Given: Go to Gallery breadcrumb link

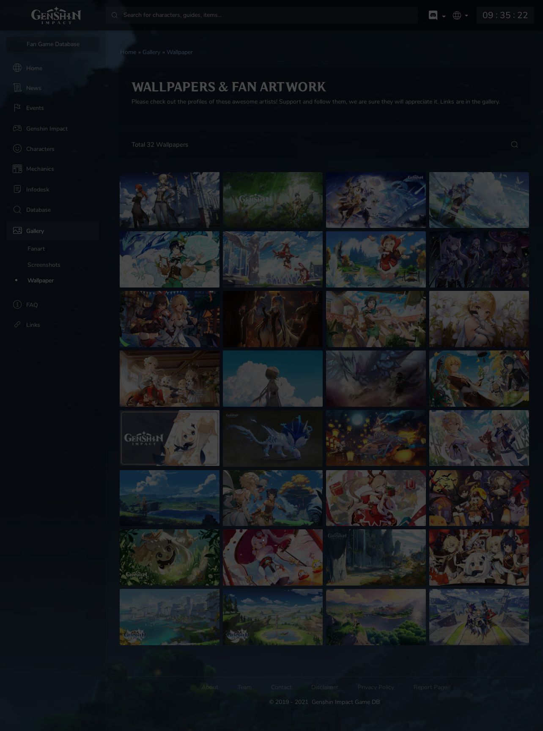Looking at the screenshot, I should tap(151, 52).
